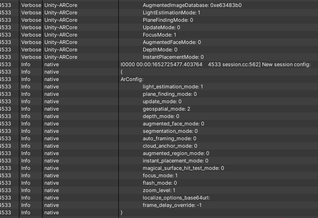The width and height of the screenshot is (318, 218).
Task: Select the focus_mode: 1 log line
Action: click(160, 176)
